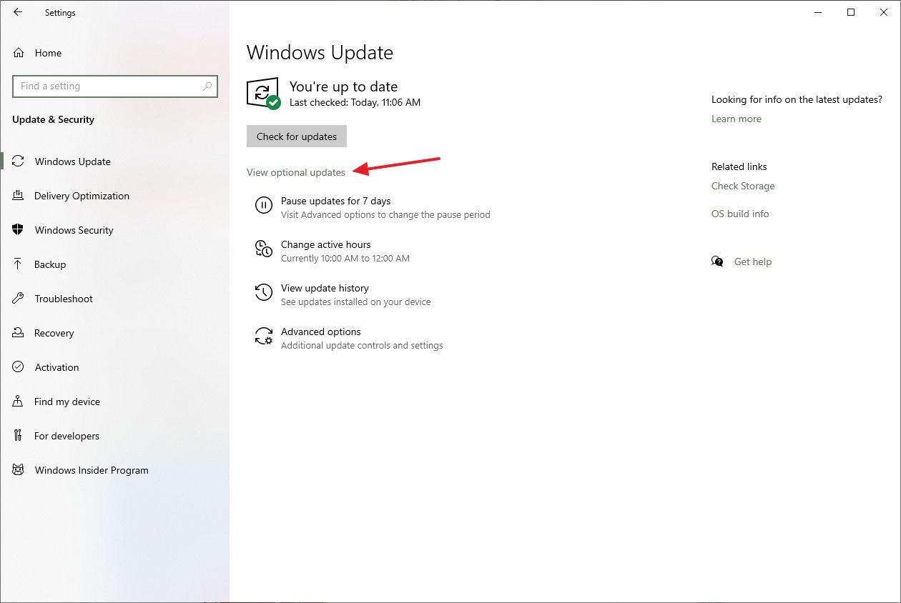Viewport: 901px width, 603px height.
Task: Open Windows Insider Program page
Action: pos(92,470)
